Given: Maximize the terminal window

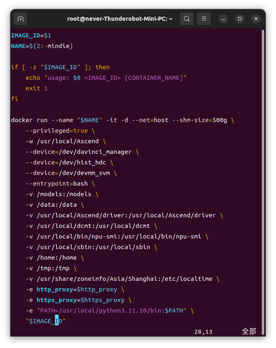Looking at the screenshot, I should [240, 19].
